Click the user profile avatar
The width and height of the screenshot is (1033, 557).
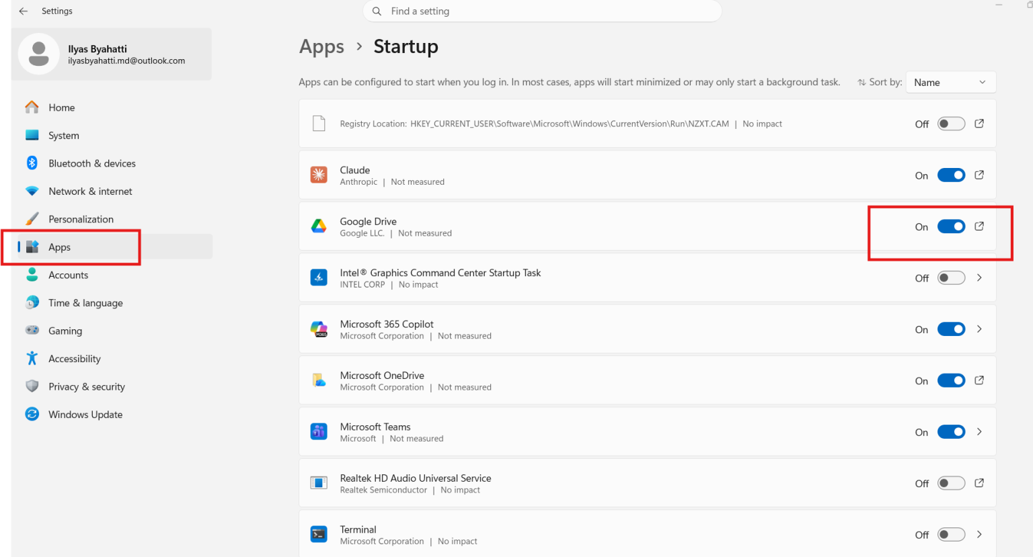tap(39, 54)
